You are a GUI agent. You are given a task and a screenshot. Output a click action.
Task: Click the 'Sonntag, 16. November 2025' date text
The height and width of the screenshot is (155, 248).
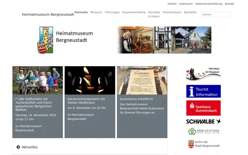(x=36, y=115)
